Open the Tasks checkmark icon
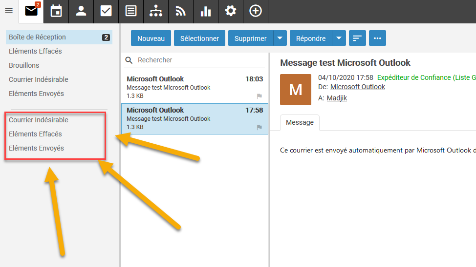The width and height of the screenshot is (476, 267). tap(106, 11)
